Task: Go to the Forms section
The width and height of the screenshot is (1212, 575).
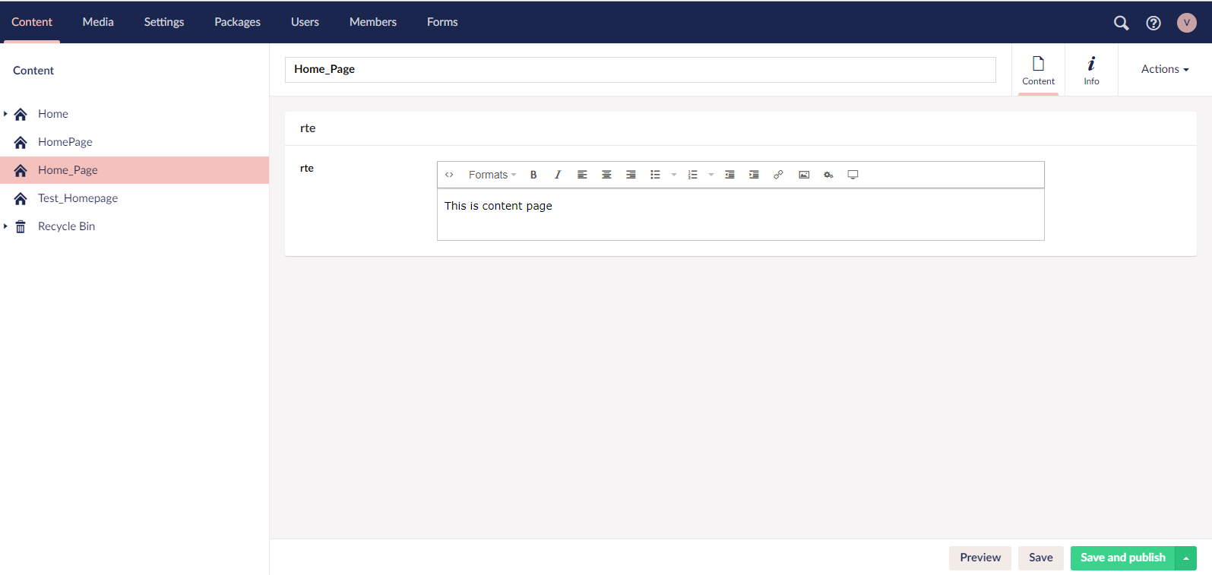Action: point(442,22)
